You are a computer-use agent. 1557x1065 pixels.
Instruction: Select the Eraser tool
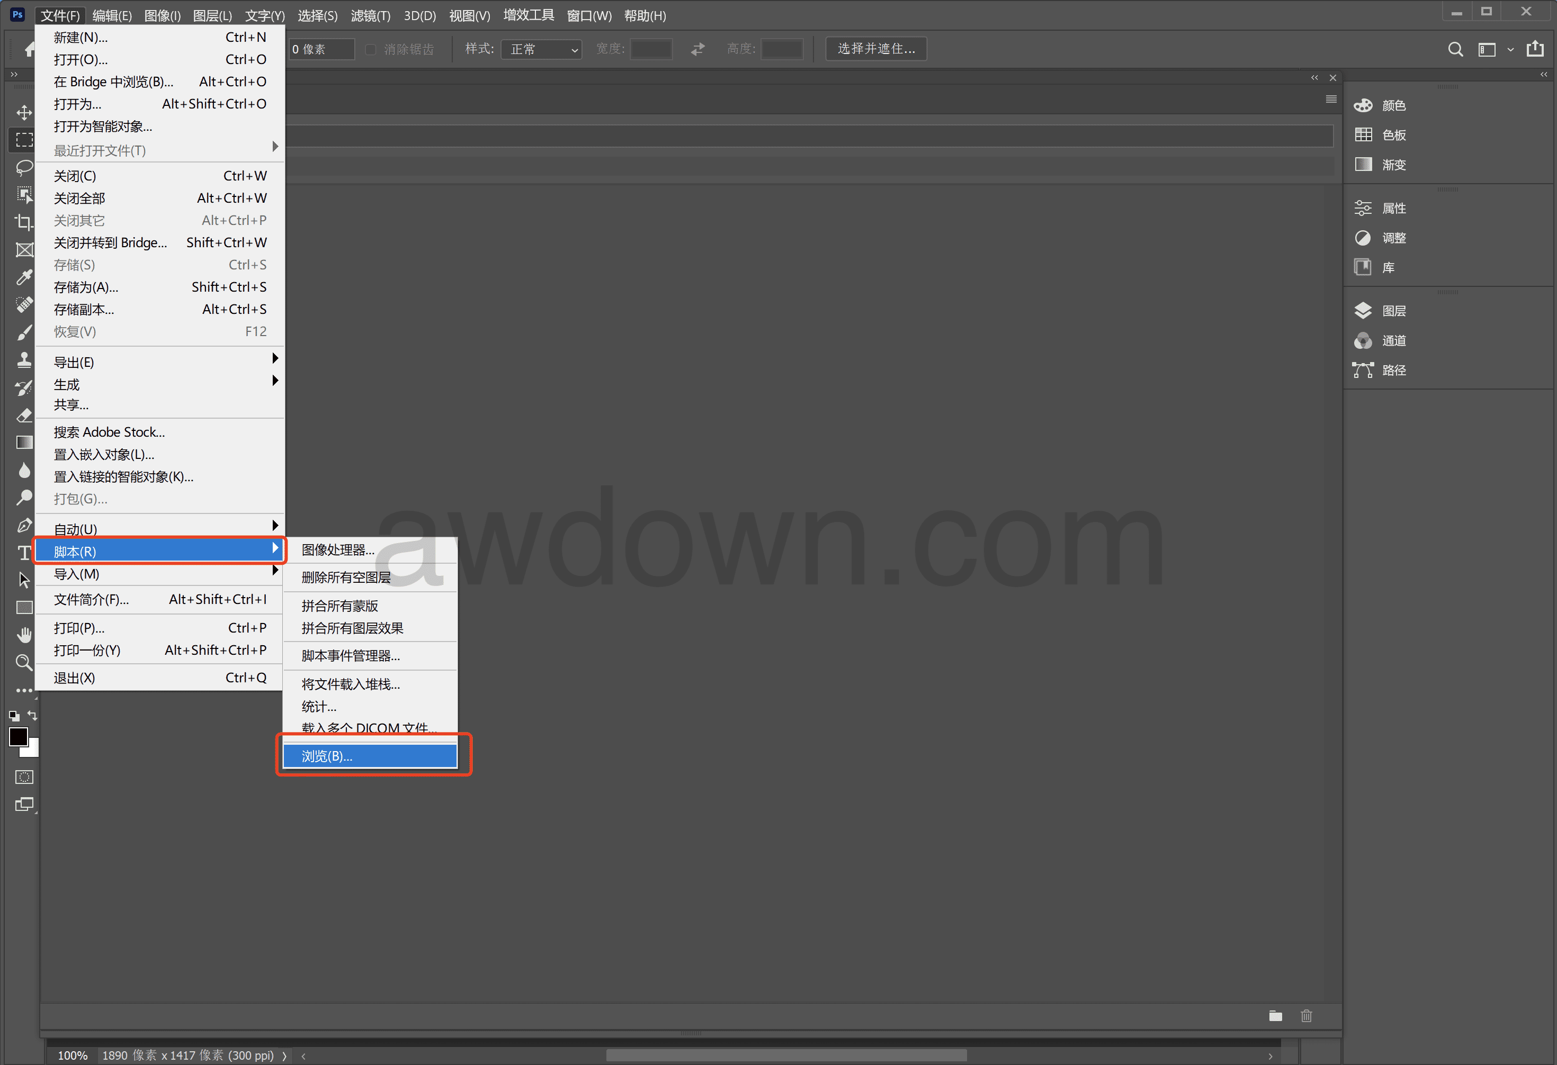point(24,416)
